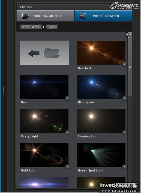Screen dimensions: 141x193
Task: Click the Green Spot Light label
Action: [x=91, y=170]
